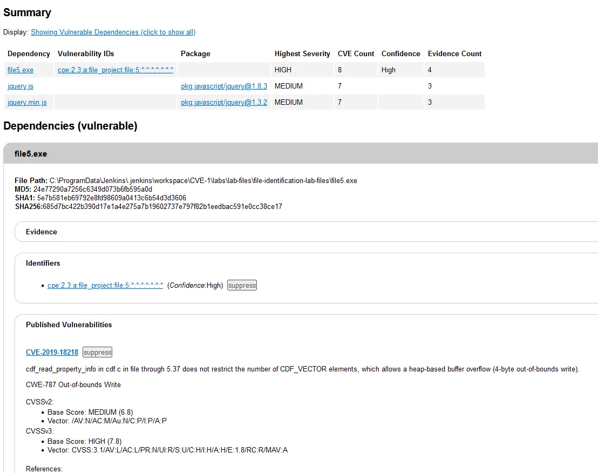
Task: Open file5.exe link in summary table
Action: tap(20, 70)
